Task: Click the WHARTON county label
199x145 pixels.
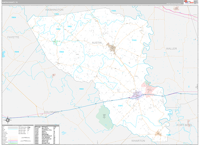Action: 139,140
